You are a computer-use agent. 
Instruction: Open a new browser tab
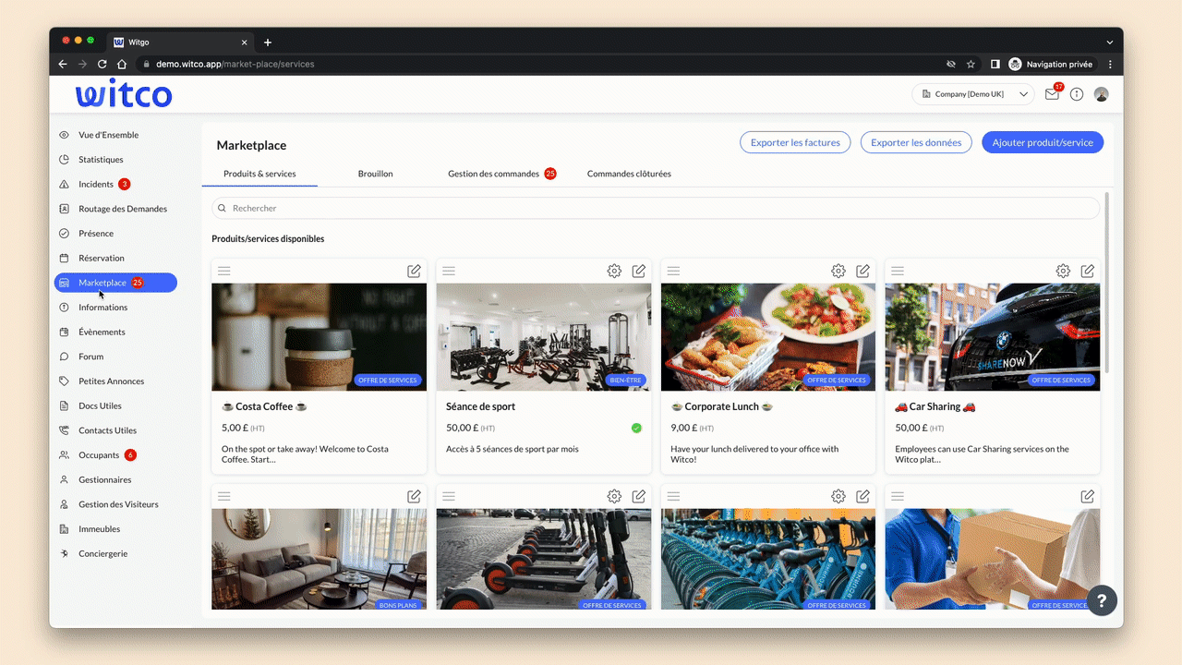[x=268, y=42]
